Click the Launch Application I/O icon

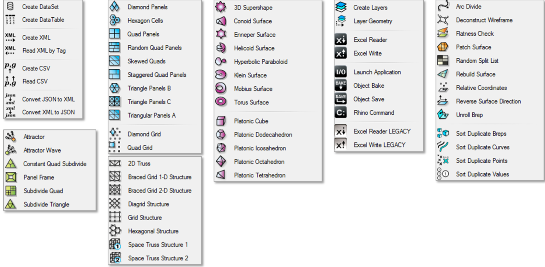point(341,72)
